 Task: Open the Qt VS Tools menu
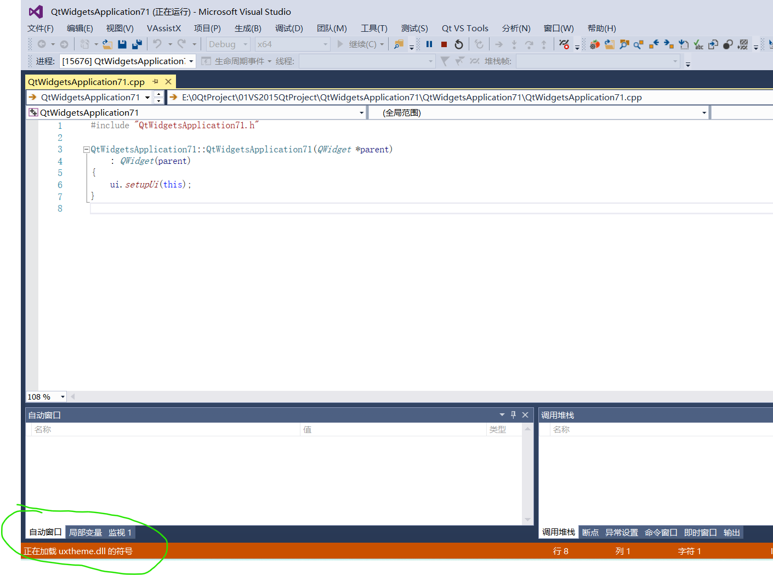465,28
